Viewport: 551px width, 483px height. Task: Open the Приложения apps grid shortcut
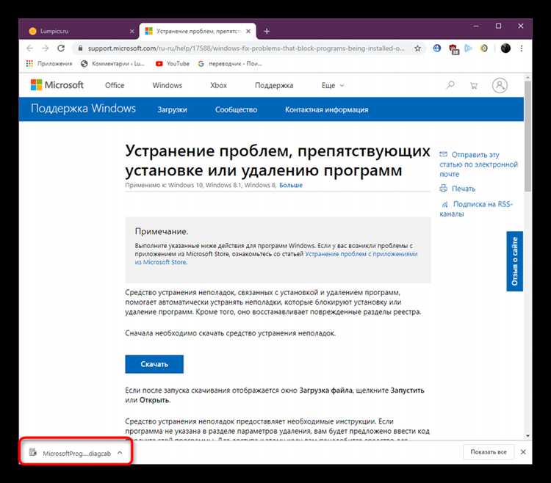tap(49, 64)
